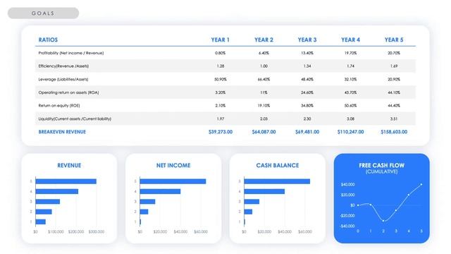Select the 3.51 liquidity cell
This screenshot has height=254, width=451.
[394, 119]
